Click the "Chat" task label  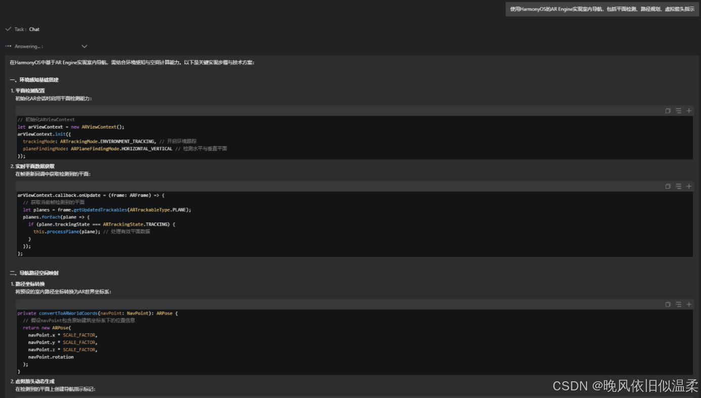[x=34, y=29]
